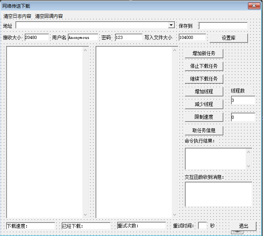Click the 退出 button
The width and height of the screenshot is (263, 236).
244,226
